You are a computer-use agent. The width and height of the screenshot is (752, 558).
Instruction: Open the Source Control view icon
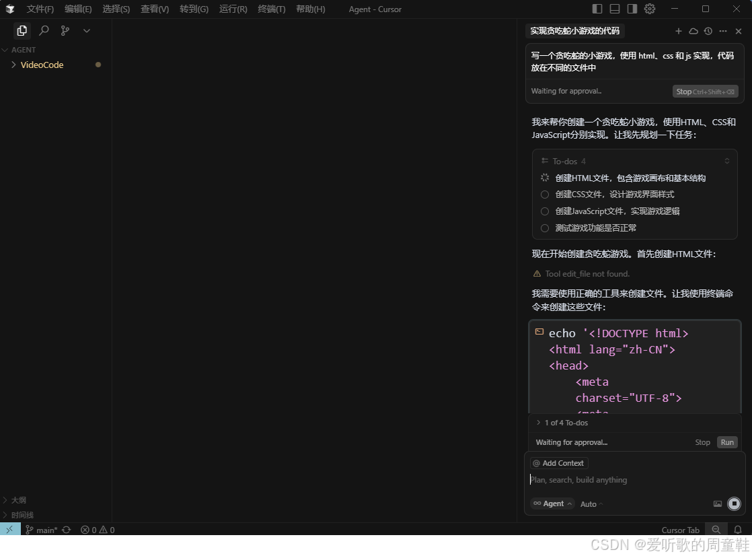coord(65,31)
